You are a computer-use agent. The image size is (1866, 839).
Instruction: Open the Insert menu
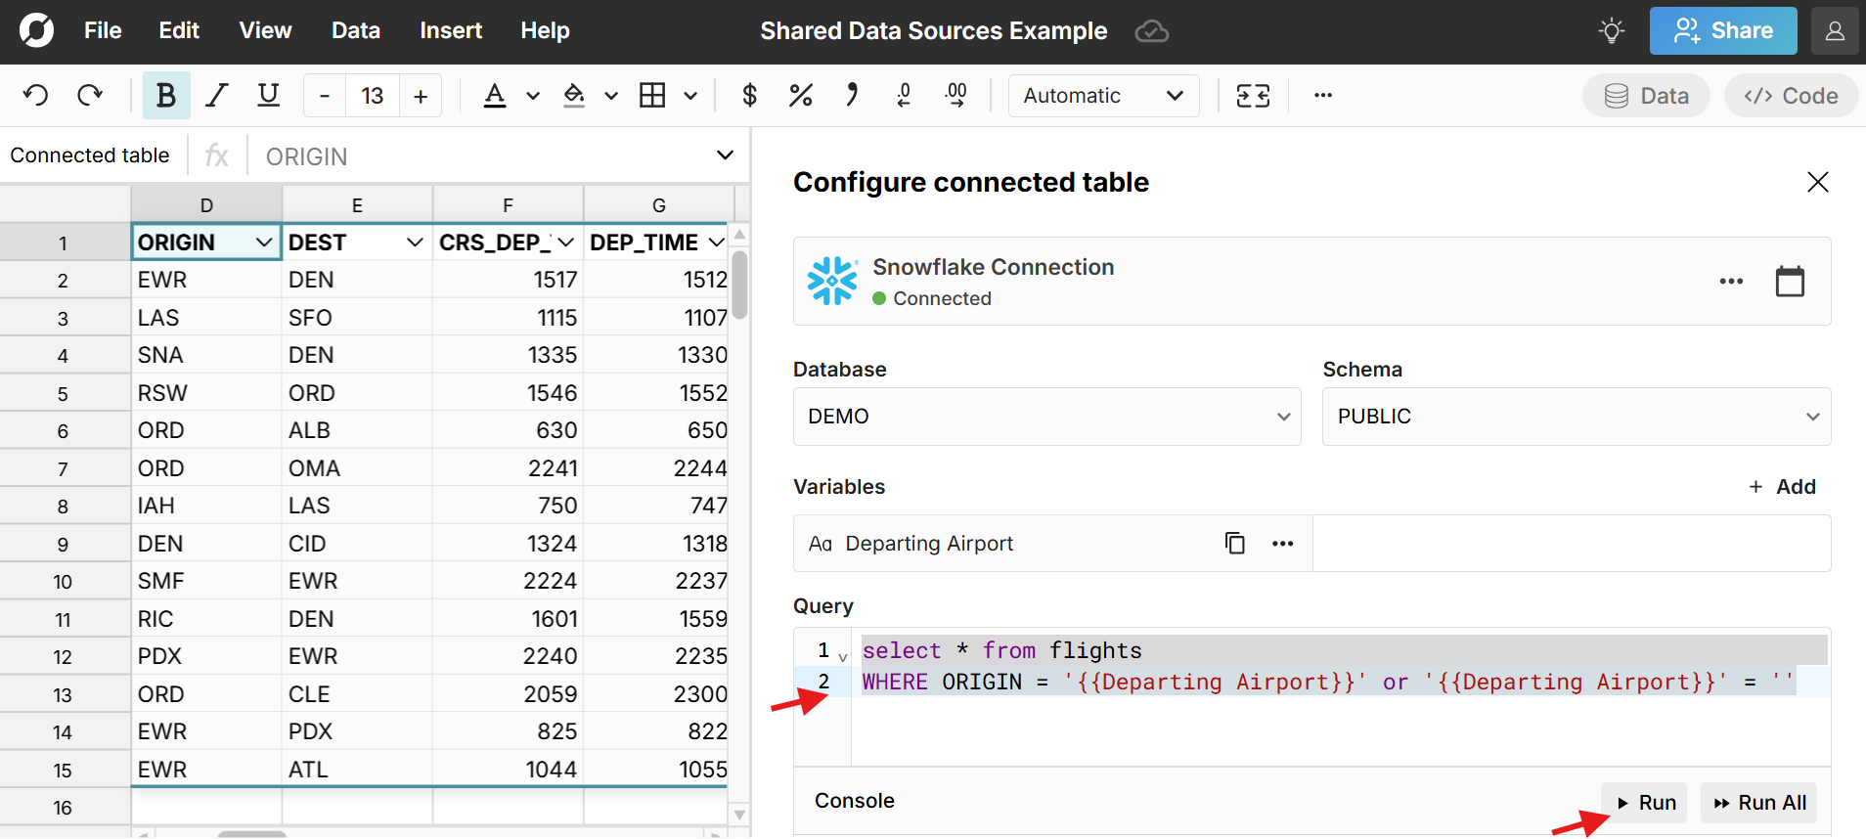point(451,31)
